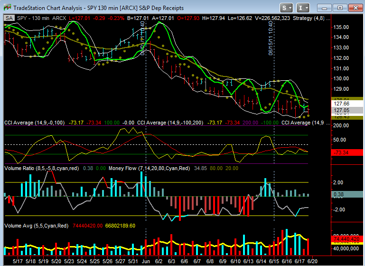Click the Jun date label on time axis
Viewport: 365px width, 266px height.
(x=146, y=261)
